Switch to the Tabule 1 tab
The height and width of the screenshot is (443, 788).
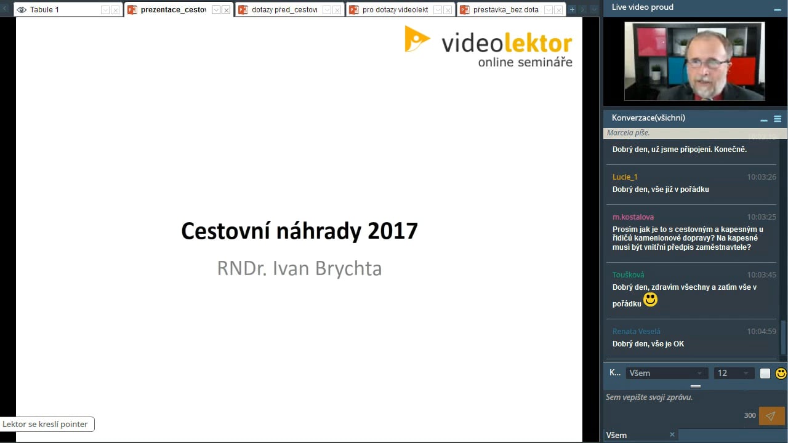pyautogui.click(x=68, y=9)
